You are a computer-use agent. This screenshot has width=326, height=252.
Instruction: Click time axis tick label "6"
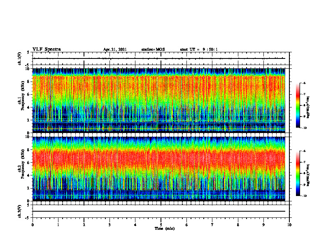coord(187,225)
